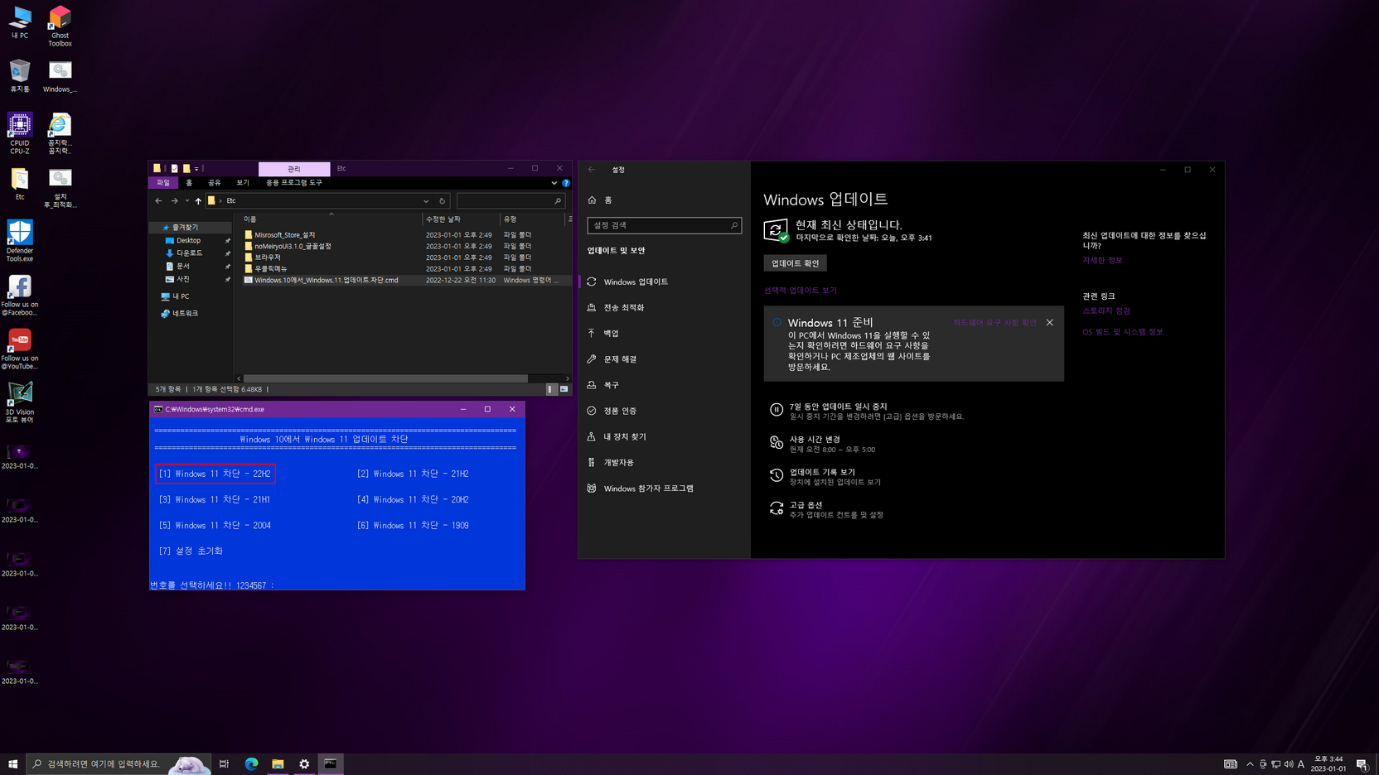Select the Follow us on Facebook shortcut
1379x775 pixels.
point(20,296)
